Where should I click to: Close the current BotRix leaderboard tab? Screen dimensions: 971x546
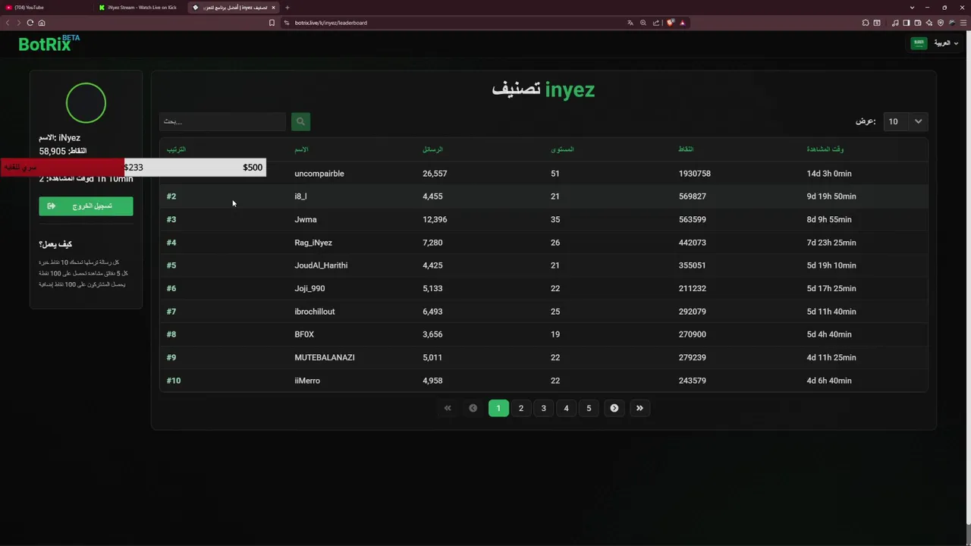[x=273, y=8]
